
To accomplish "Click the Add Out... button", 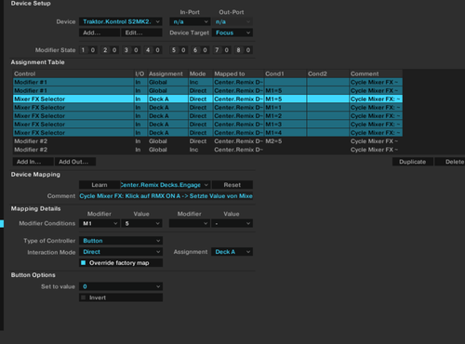I will (75, 162).
